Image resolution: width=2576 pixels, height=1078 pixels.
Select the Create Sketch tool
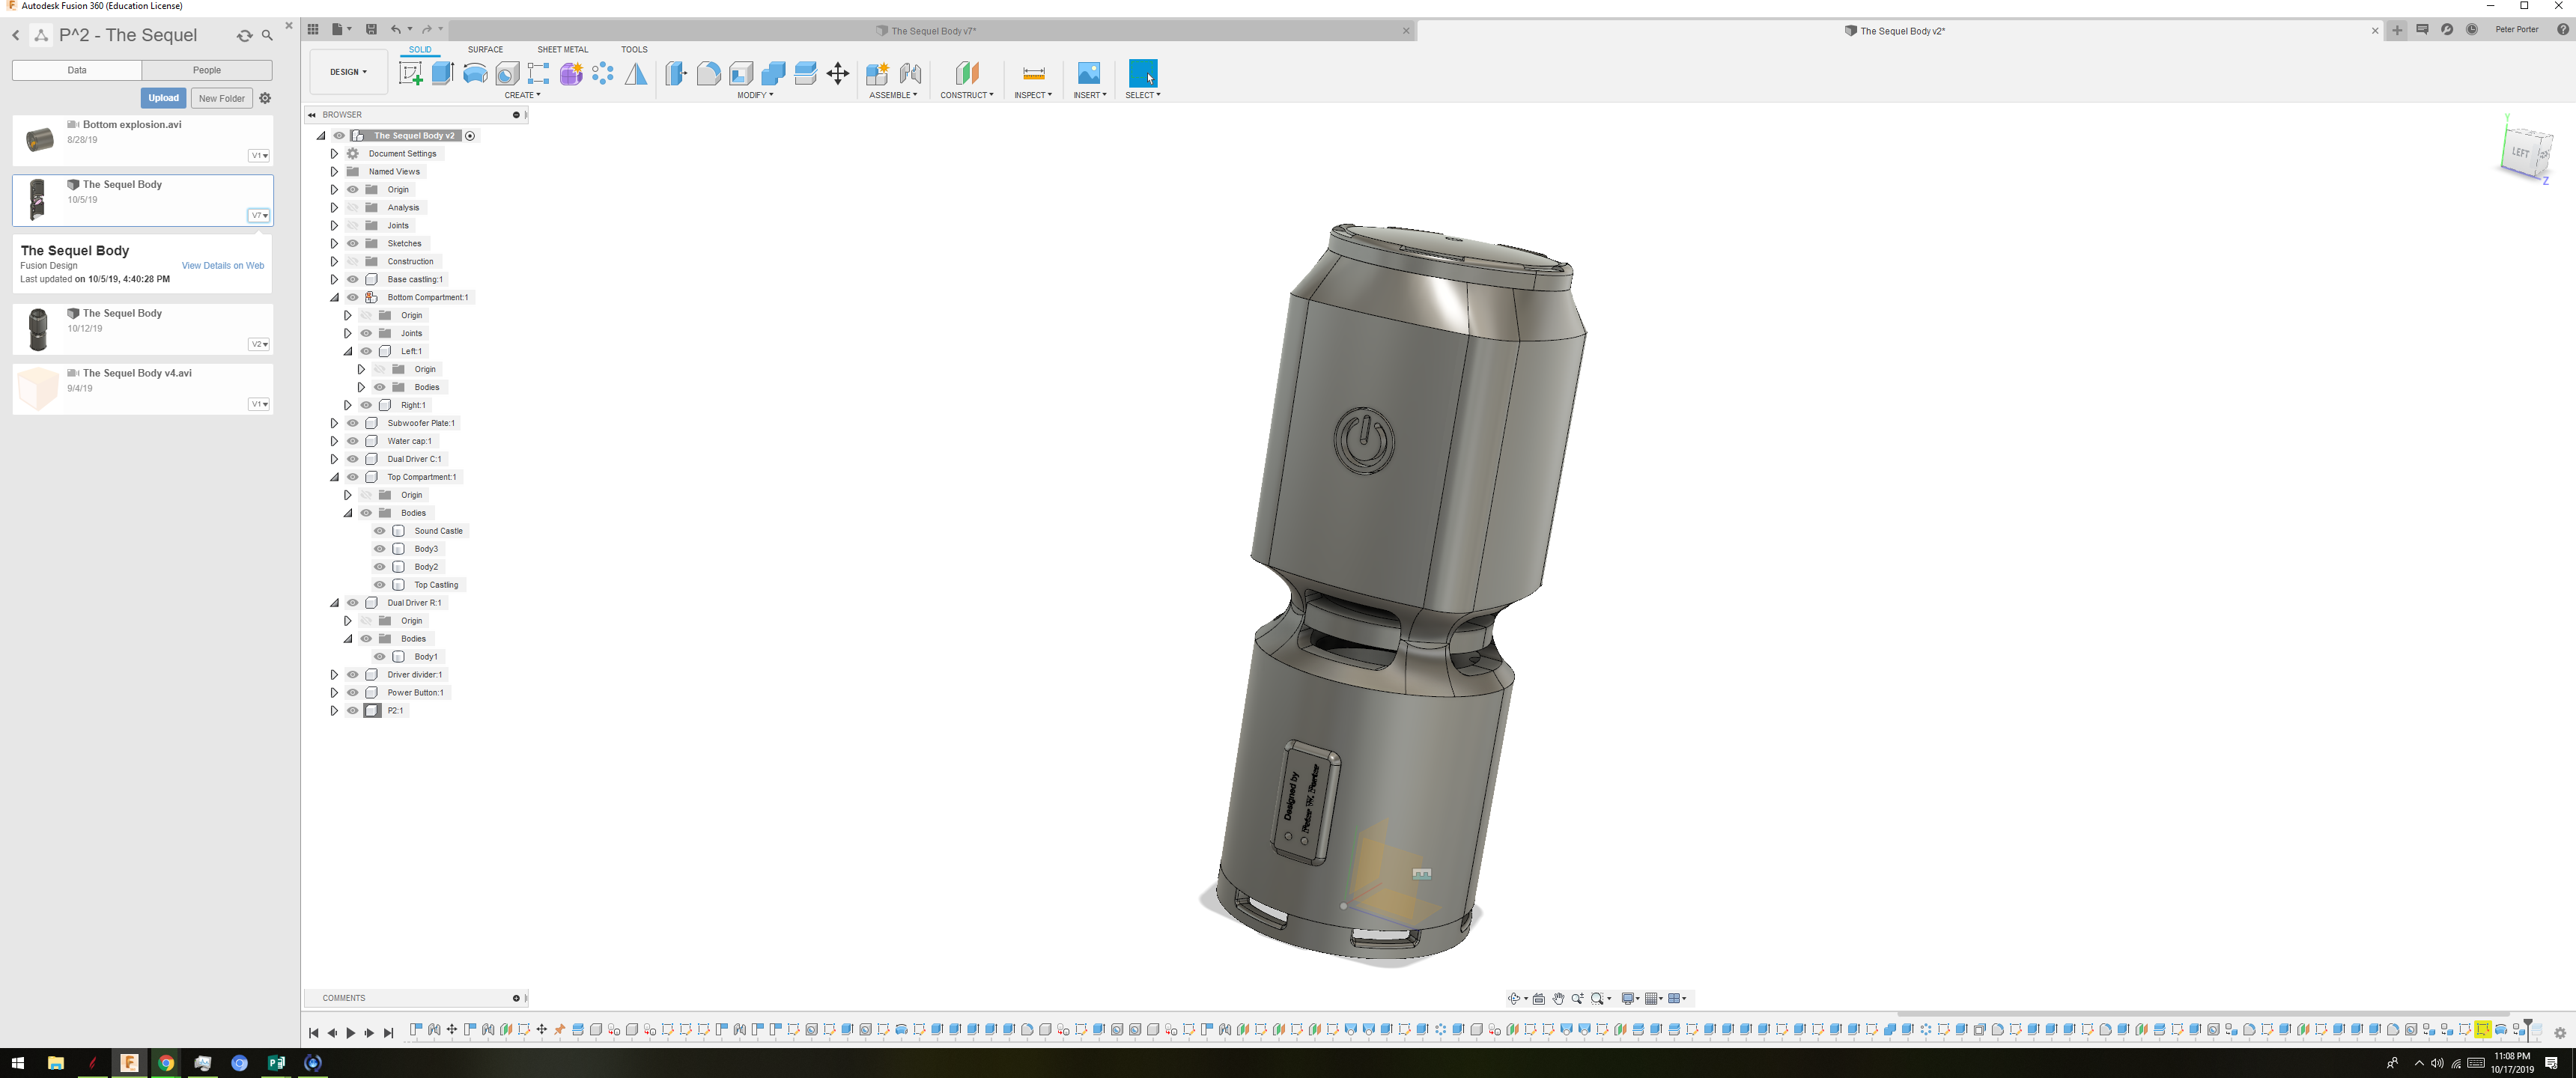(x=411, y=72)
